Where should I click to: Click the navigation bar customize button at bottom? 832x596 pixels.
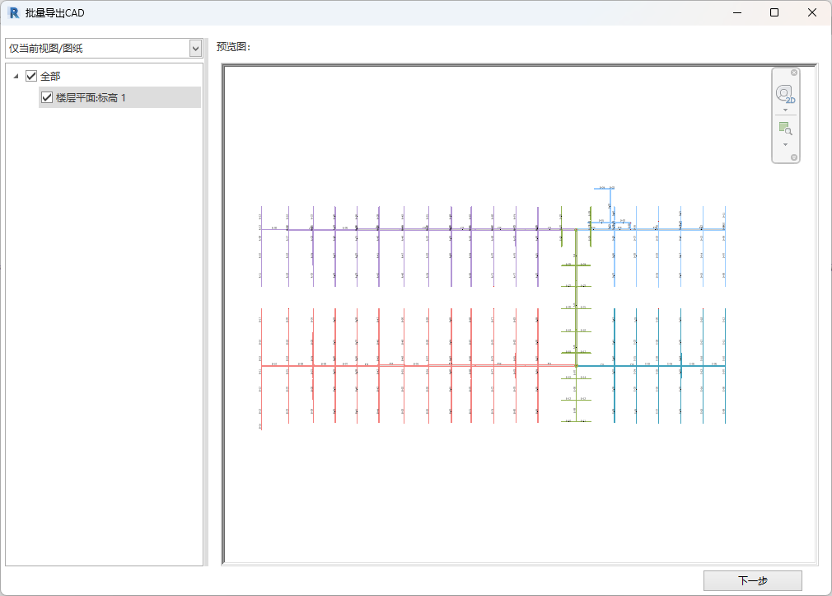coord(794,157)
